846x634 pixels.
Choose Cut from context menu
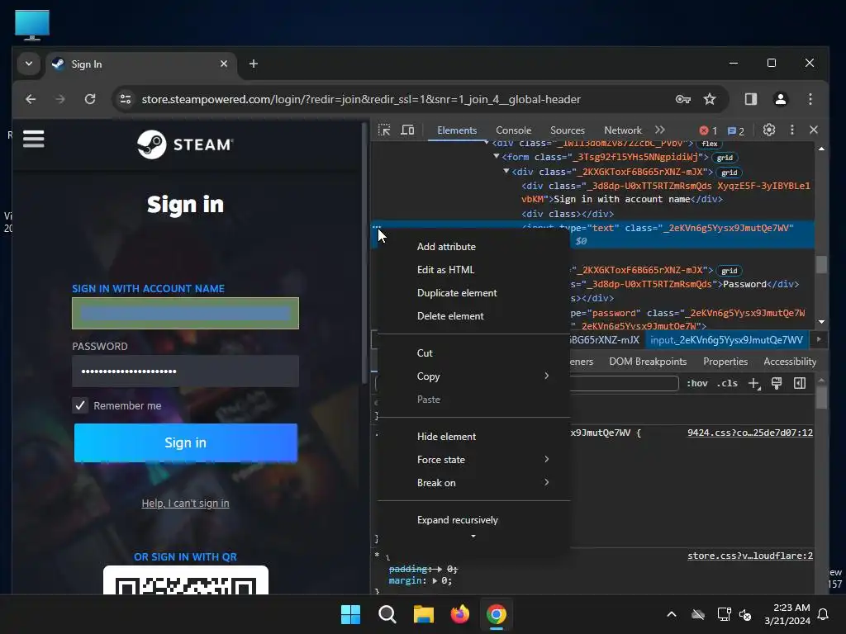tap(473, 353)
